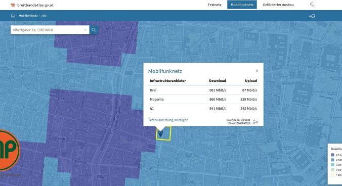The height and width of the screenshot is (186, 342).
Task: Click the pale yellow legend swatch
Action: (332, 175)
